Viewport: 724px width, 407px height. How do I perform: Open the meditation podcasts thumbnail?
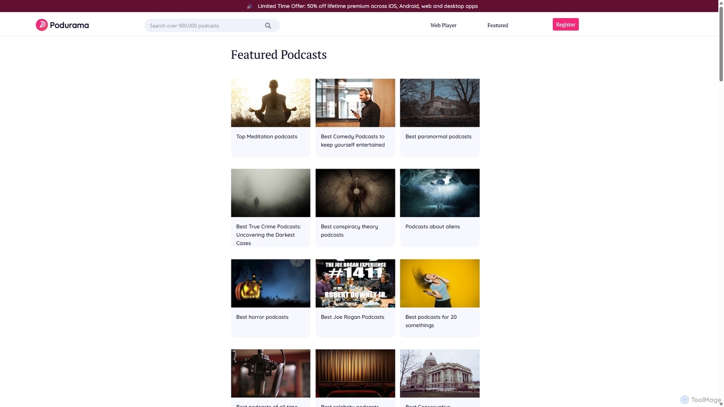270,103
